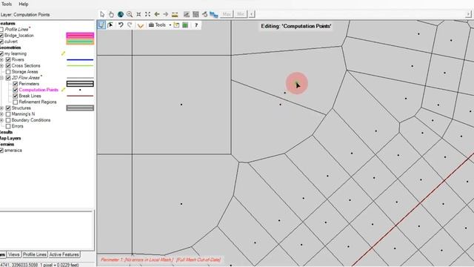474x267 pixels.
Task: Open the culvert green color swatch
Action: click(x=80, y=42)
